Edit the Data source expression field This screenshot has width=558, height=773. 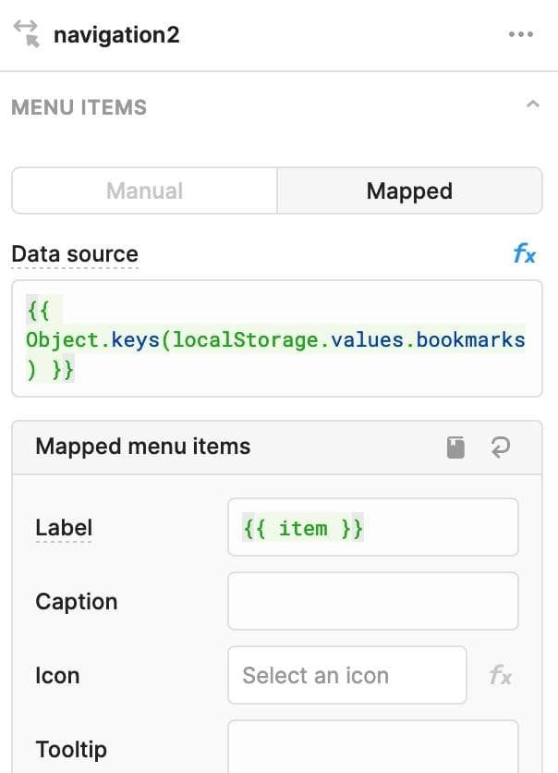[x=277, y=339]
